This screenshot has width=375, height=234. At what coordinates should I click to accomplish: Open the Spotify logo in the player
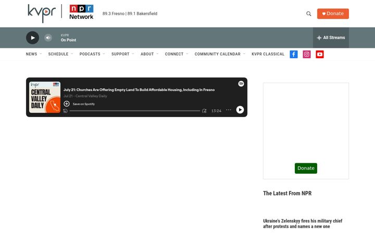pyautogui.click(x=241, y=84)
